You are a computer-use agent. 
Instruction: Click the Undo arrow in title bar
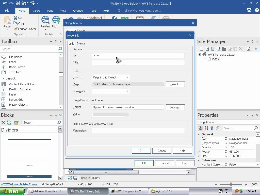[5, 3]
